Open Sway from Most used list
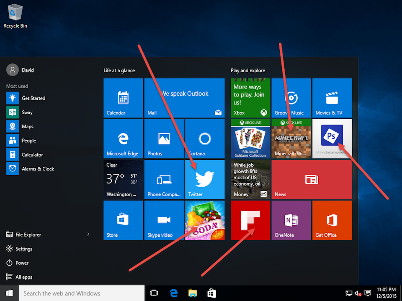This screenshot has height=301, width=402. (49, 112)
